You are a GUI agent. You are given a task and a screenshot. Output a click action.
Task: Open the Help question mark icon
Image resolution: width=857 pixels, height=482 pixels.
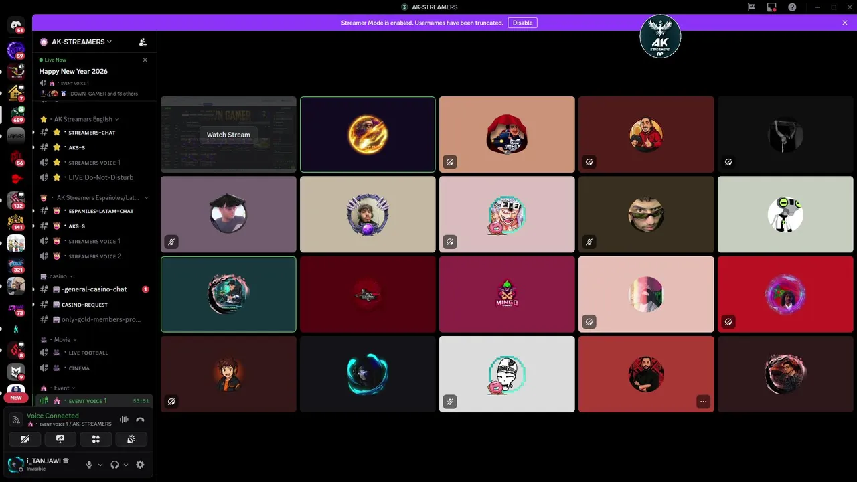tap(792, 7)
